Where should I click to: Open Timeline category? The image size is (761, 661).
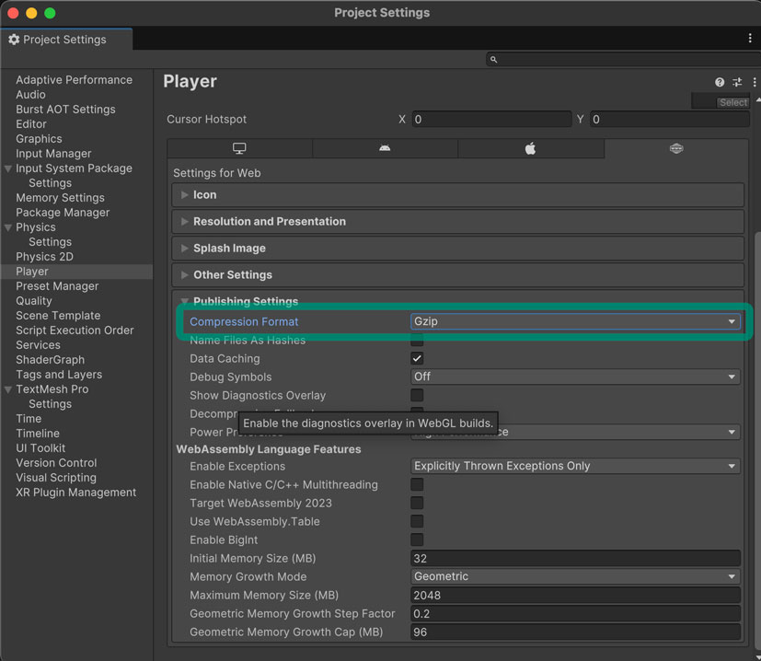(x=38, y=434)
